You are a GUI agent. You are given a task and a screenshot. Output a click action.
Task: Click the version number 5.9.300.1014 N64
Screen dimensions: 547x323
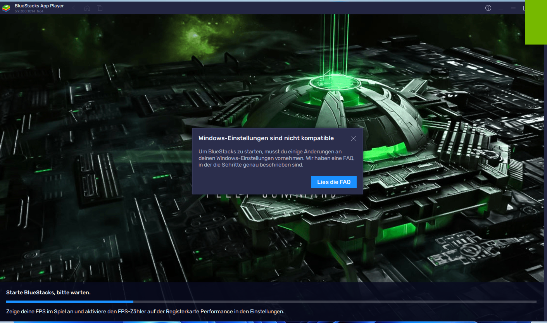(29, 11)
